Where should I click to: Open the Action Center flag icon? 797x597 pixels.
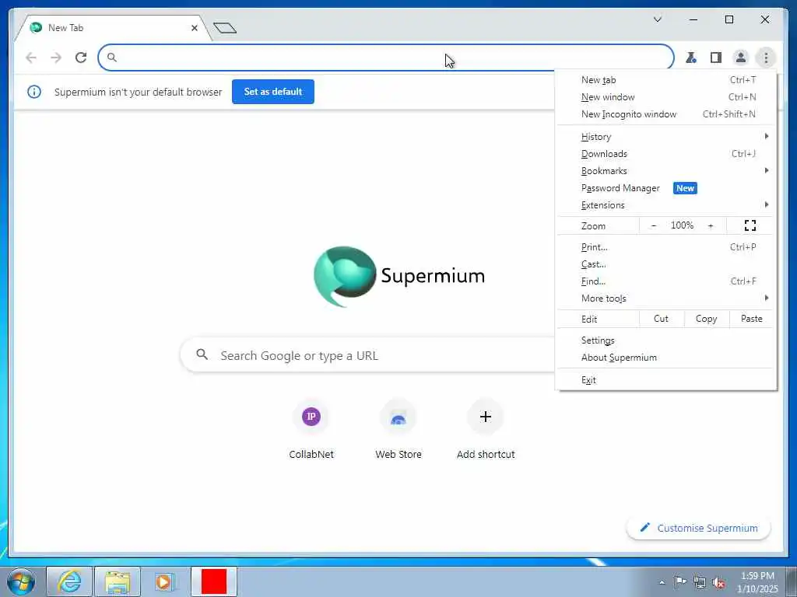679,581
